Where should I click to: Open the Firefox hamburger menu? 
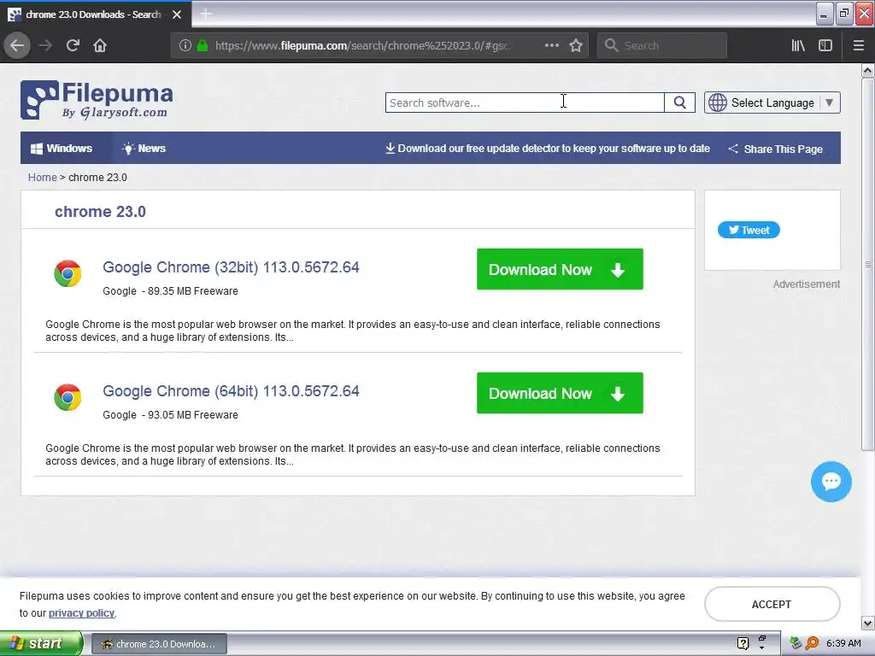click(x=859, y=45)
